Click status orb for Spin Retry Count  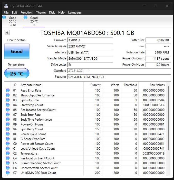tap(8, 129)
